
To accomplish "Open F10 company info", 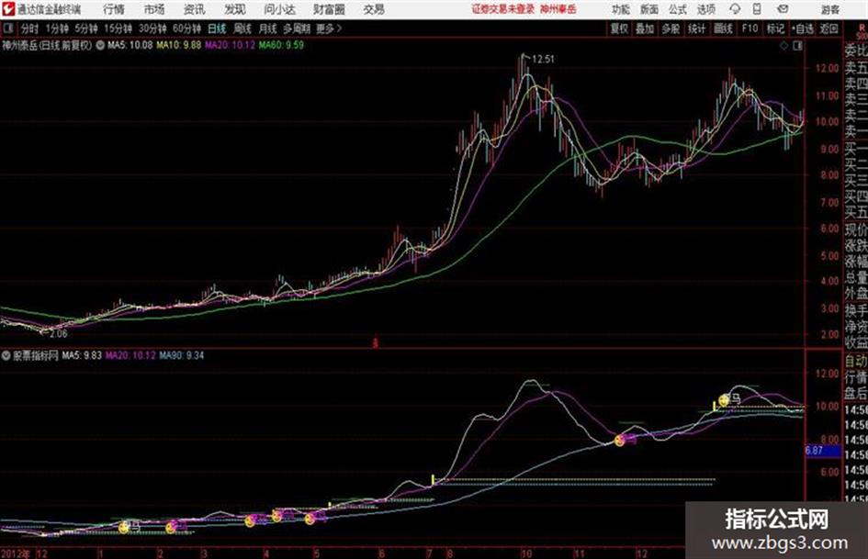I will point(750,28).
